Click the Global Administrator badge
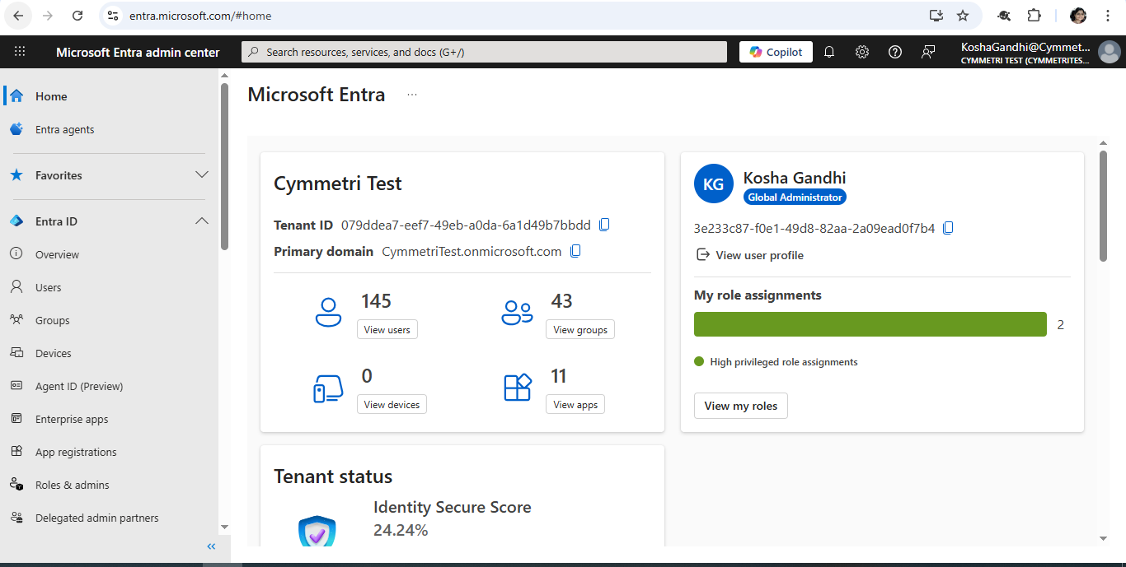Screen dimensions: 1126x567 tap(795, 198)
